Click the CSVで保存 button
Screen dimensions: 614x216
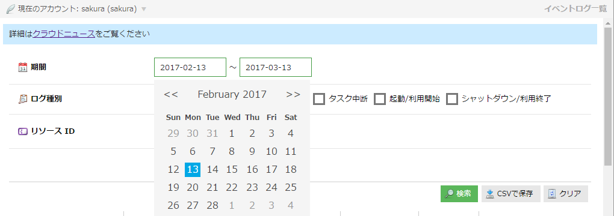(511, 194)
